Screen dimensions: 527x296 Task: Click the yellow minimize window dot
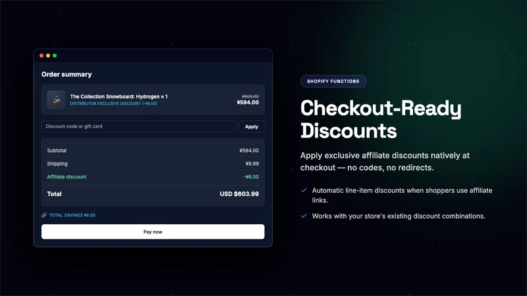[x=48, y=56]
